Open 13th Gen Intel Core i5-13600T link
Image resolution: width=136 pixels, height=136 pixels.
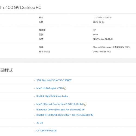pos(54,80)
